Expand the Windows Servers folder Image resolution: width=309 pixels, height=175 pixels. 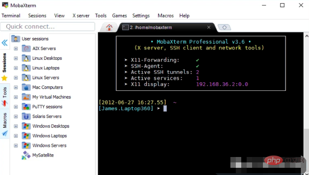point(16,146)
